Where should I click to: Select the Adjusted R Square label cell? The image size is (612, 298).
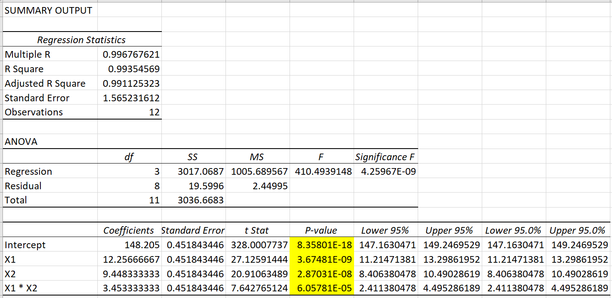[x=45, y=83]
